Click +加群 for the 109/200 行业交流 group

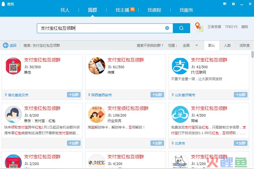pos(157,143)
